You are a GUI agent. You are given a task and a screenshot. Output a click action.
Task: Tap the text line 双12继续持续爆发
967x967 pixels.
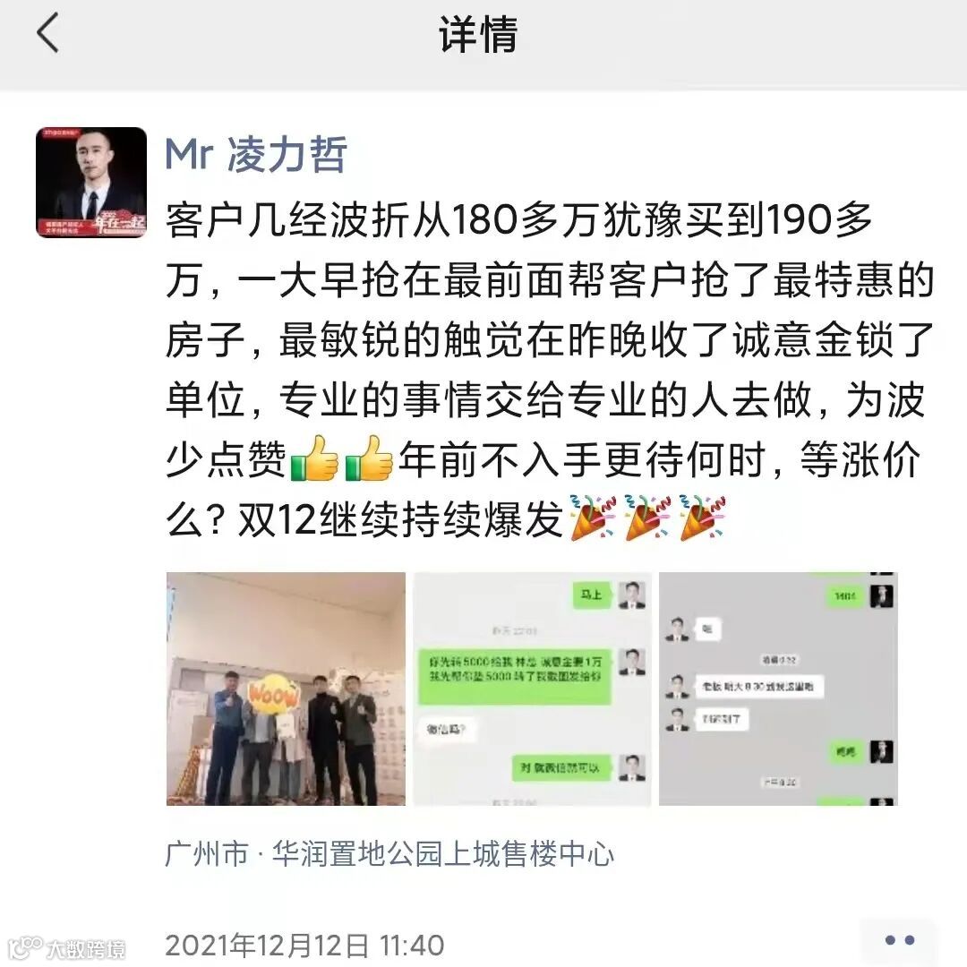coord(400,518)
